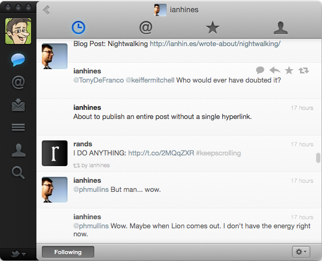322x261 pixels.
Task: Click the ianhines title bar avatar
Action: (x=160, y=10)
